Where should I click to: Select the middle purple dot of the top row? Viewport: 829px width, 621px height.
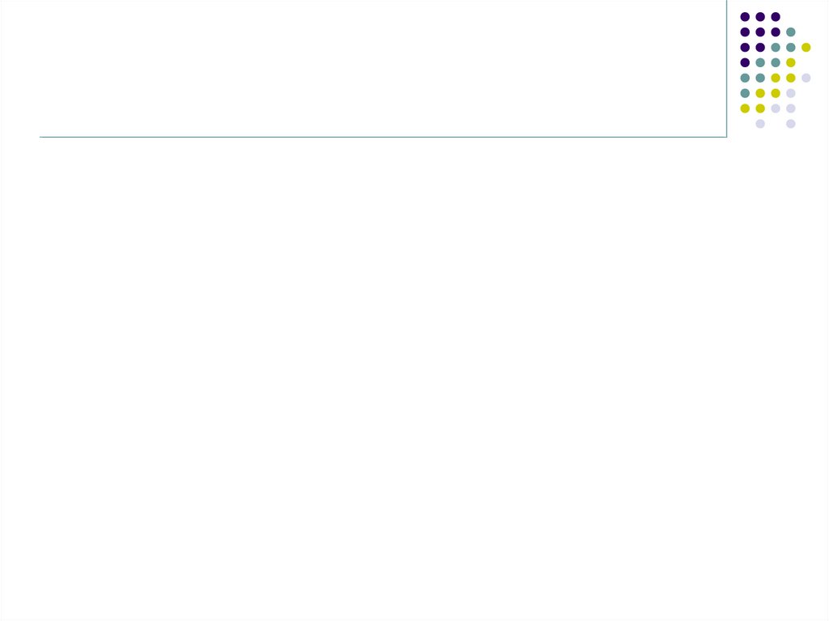[760, 17]
